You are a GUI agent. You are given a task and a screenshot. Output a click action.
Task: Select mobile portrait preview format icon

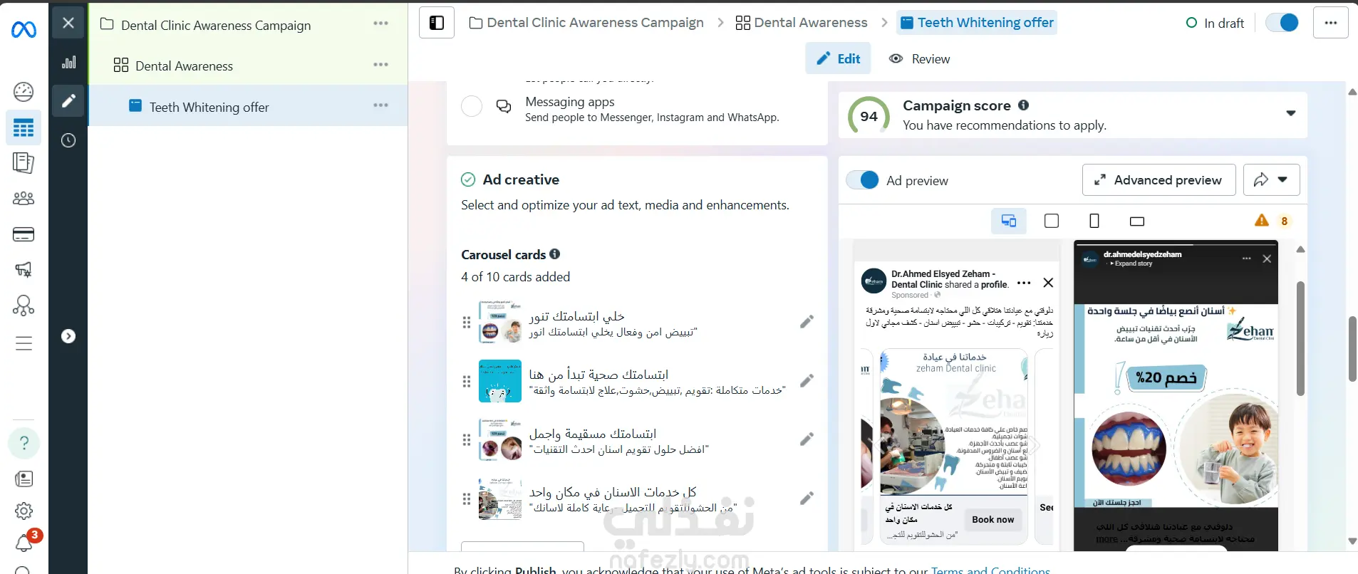[1094, 221]
